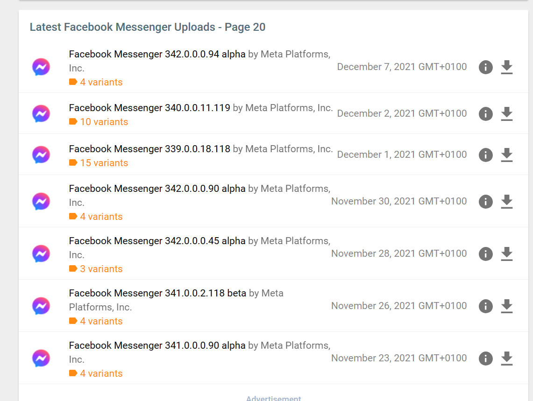
Task: Open Facebook Messenger 342.0.0.0.45 alpha link
Action: tap(157, 241)
